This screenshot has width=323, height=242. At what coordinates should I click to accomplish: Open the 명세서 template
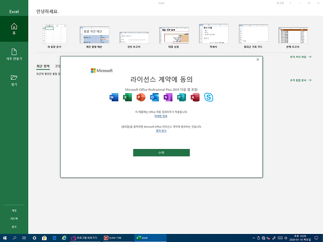click(x=214, y=36)
